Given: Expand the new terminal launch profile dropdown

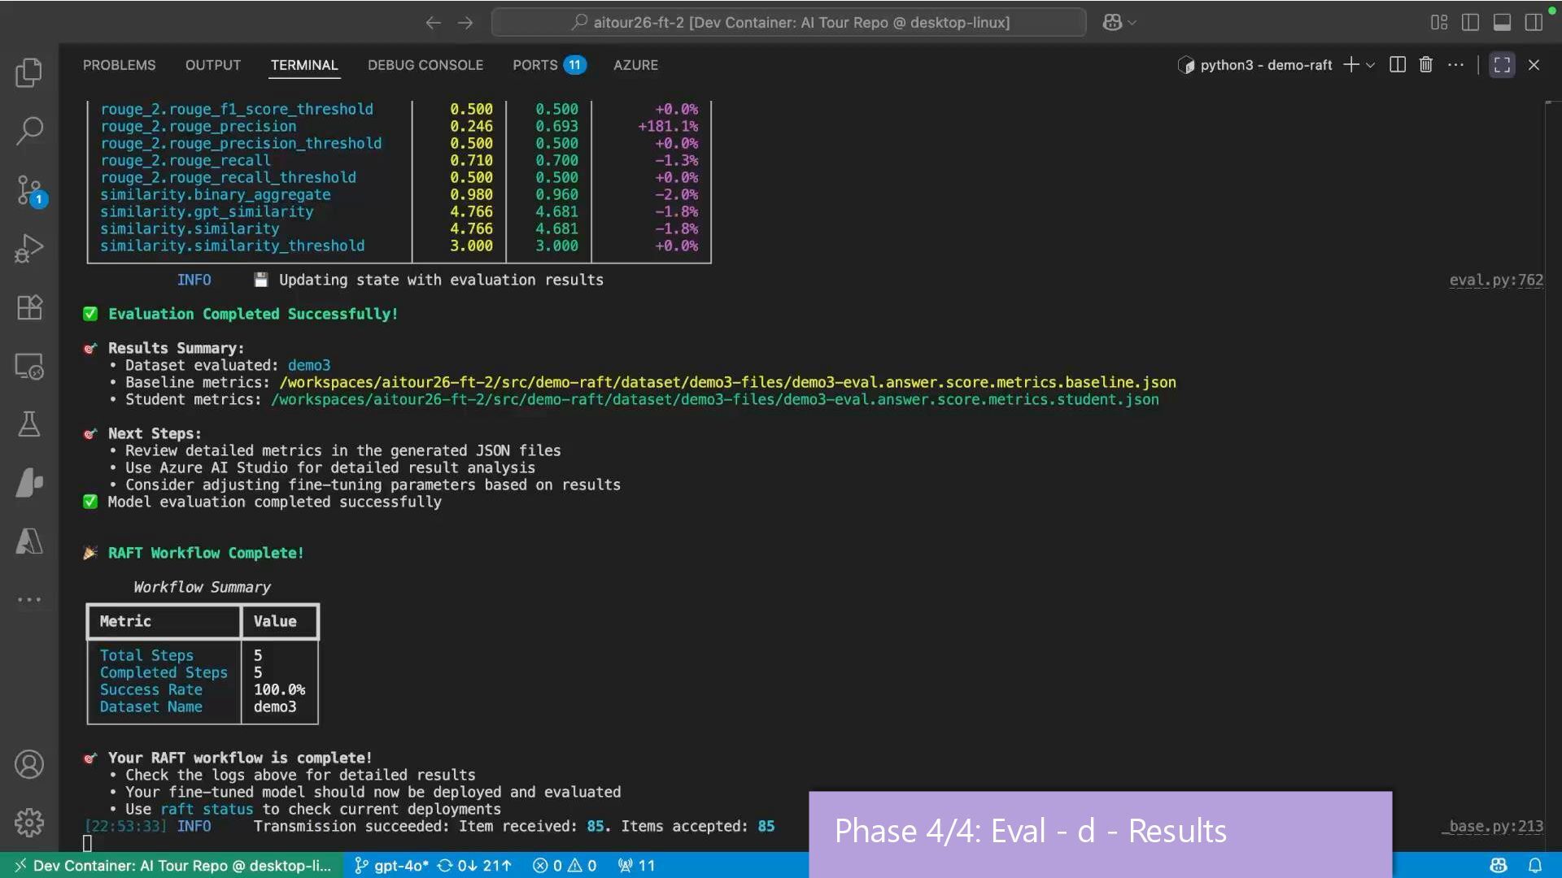Looking at the screenshot, I should (1371, 65).
